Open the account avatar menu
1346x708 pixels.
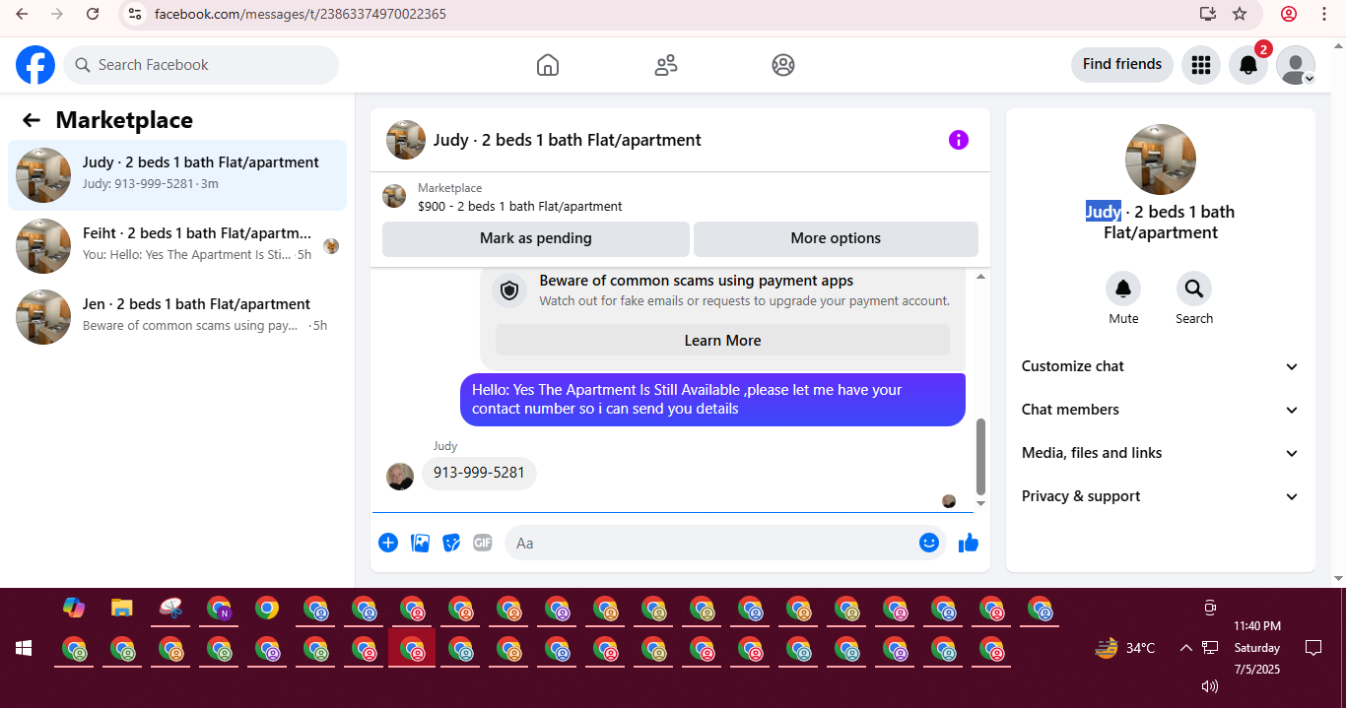1296,65
